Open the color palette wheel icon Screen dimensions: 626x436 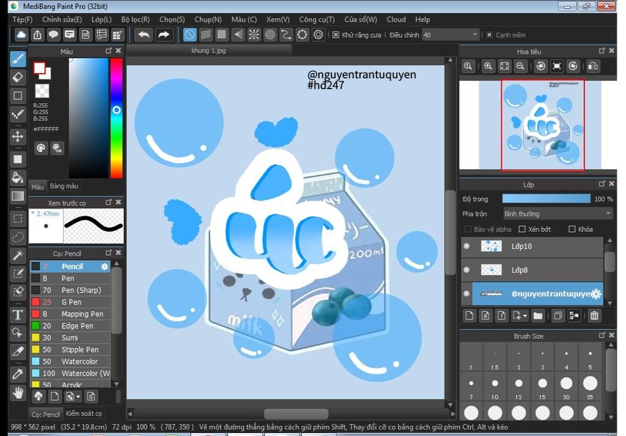point(41,148)
